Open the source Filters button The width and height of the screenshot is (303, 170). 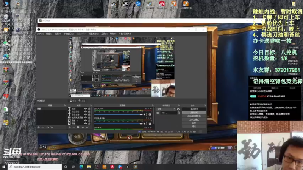click(x=82, y=100)
